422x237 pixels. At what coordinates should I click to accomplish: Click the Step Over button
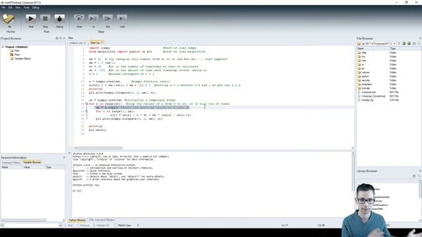coord(79,18)
